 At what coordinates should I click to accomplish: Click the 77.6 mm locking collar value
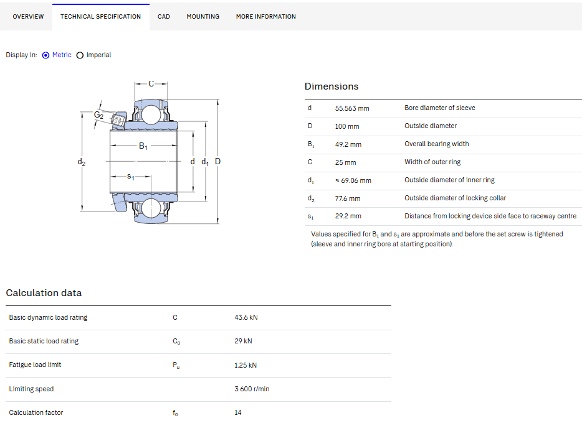348,198
